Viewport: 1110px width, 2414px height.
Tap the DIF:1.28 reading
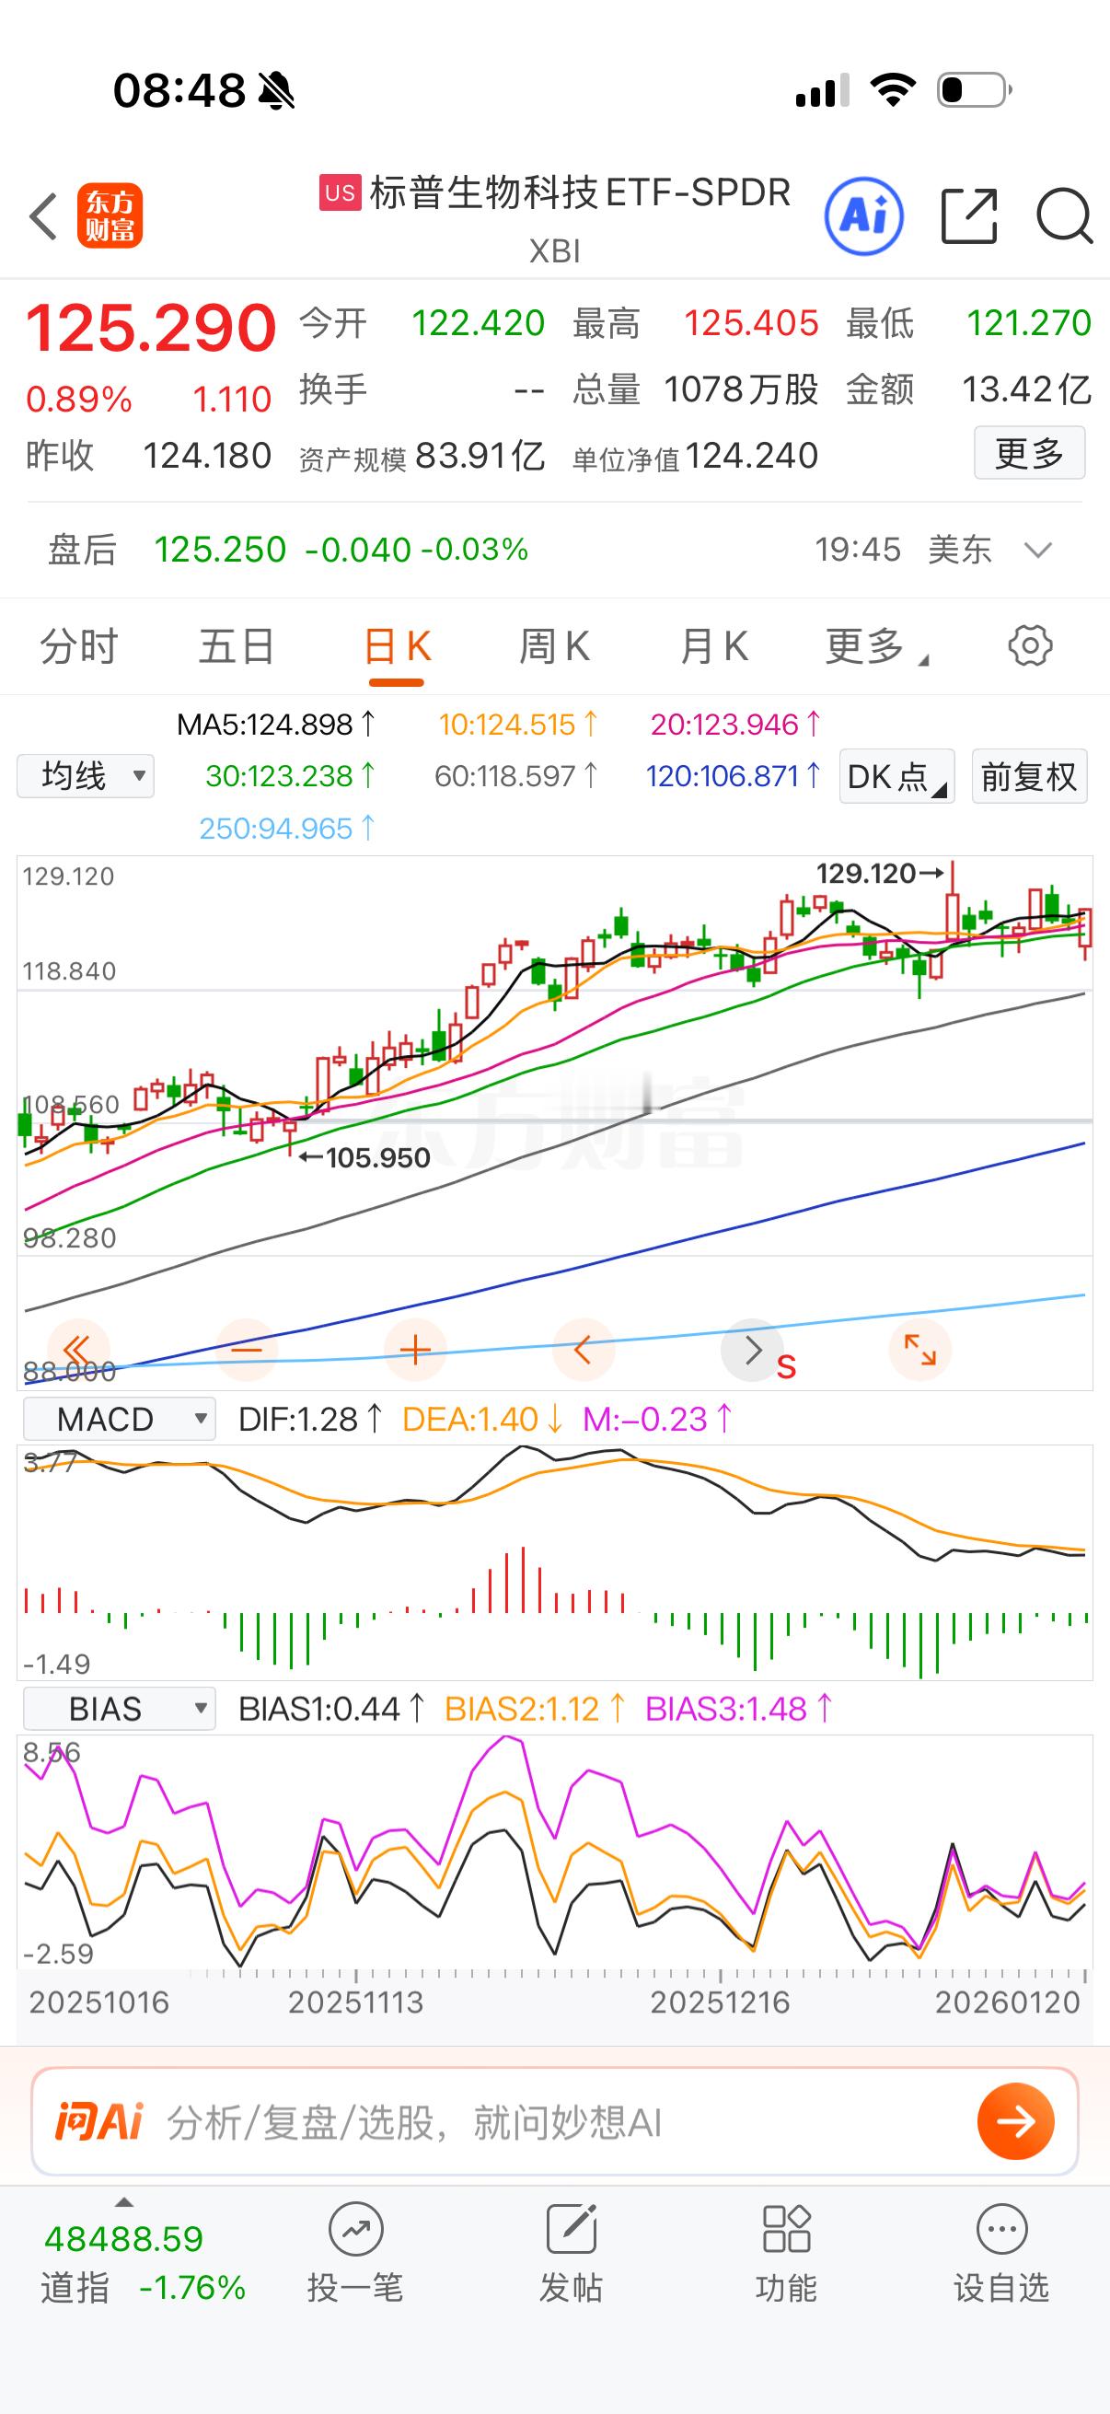pyautogui.click(x=311, y=1419)
